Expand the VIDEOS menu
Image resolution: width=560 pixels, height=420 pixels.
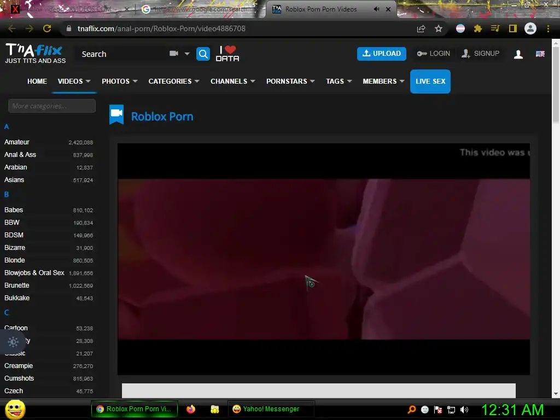click(74, 81)
